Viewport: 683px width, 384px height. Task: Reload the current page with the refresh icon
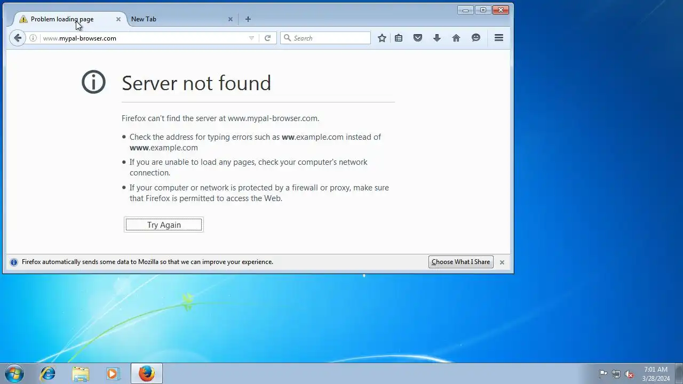[268, 38]
